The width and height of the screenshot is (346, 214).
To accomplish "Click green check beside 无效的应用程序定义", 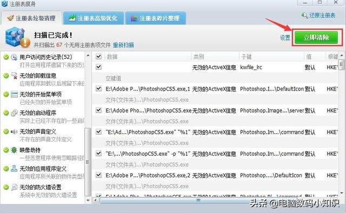I will click(x=6, y=169).
